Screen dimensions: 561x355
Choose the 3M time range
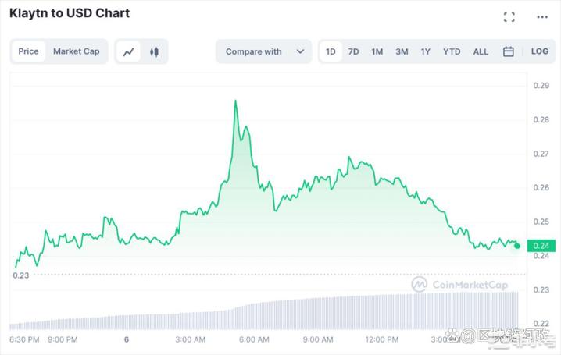(x=402, y=52)
